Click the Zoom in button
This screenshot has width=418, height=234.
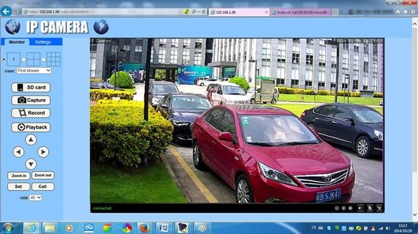[19, 176]
